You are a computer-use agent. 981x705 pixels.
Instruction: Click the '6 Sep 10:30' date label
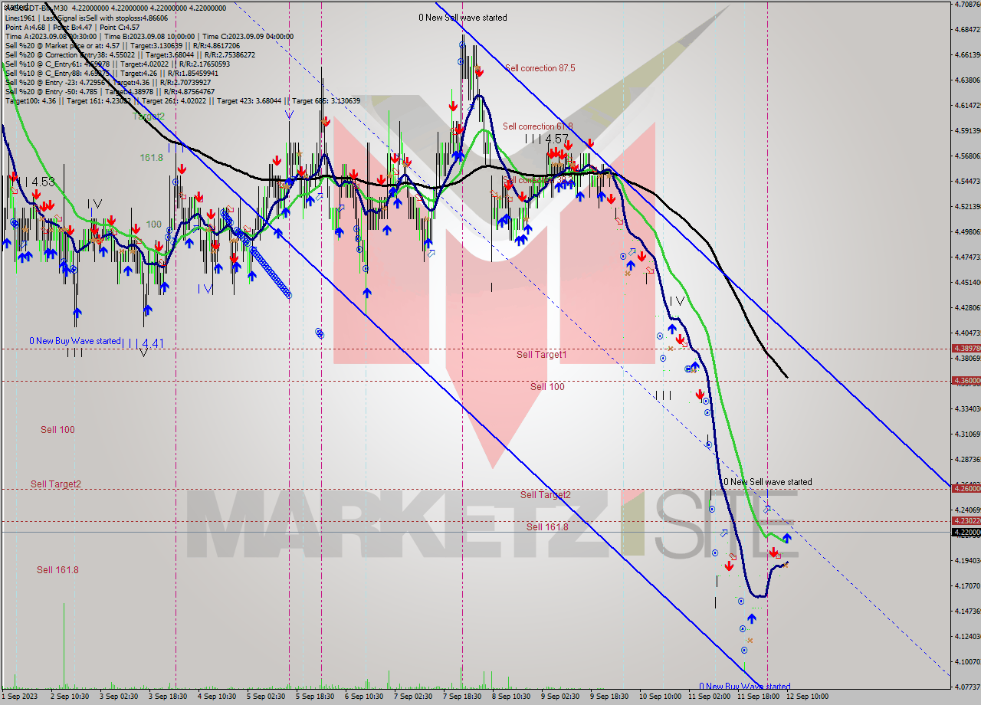pos(364,697)
